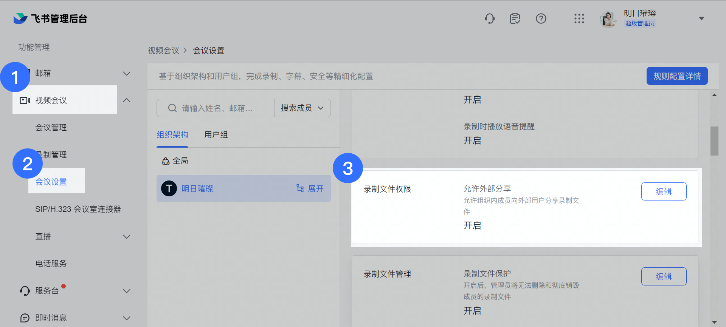Expand the 即时消息 sidebar chevron
This screenshot has height=327, width=726.
[x=127, y=318]
